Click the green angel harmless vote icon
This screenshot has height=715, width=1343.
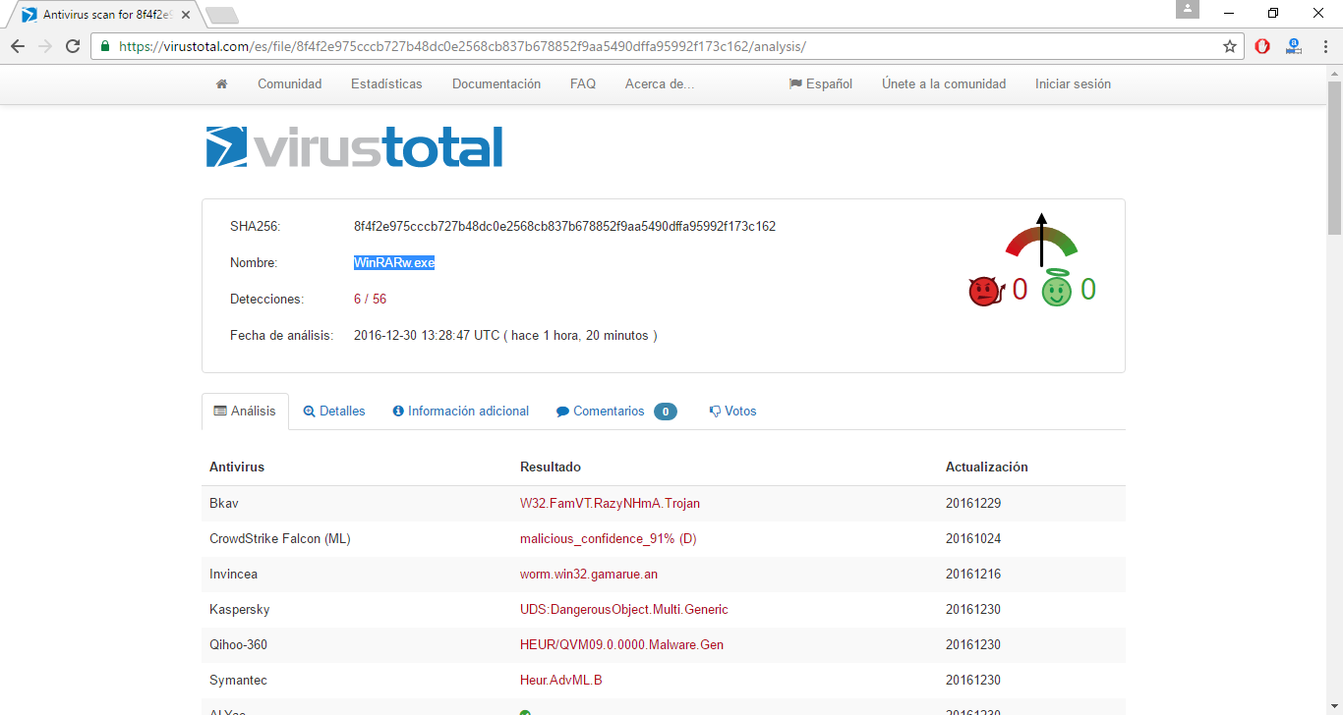pos(1057,288)
